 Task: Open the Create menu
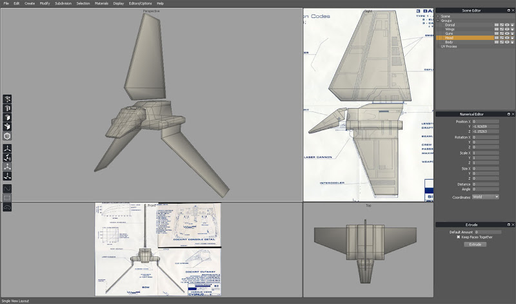(30, 3)
